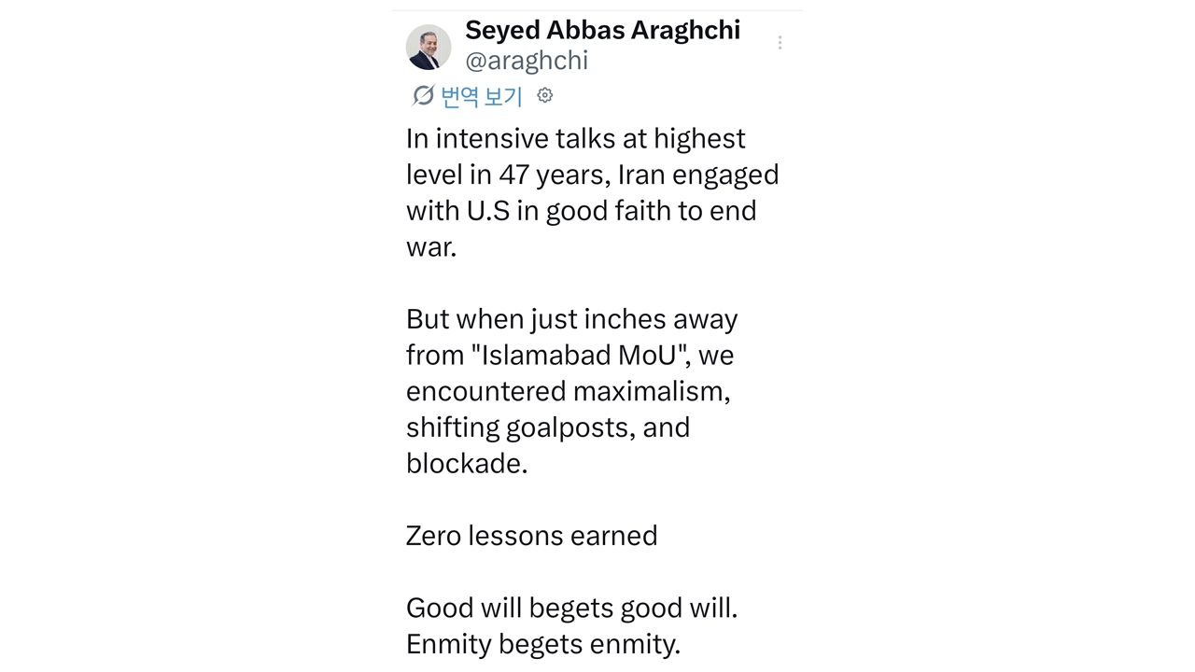The image size is (1195, 672).
Task: Click "Good will begets good will." line
Action: click(571, 609)
